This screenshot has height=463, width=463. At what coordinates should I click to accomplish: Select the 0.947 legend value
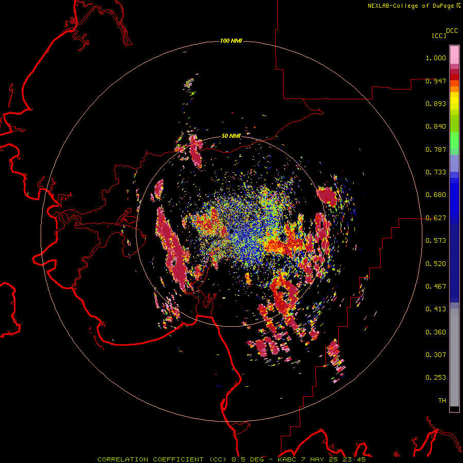coord(436,81)
